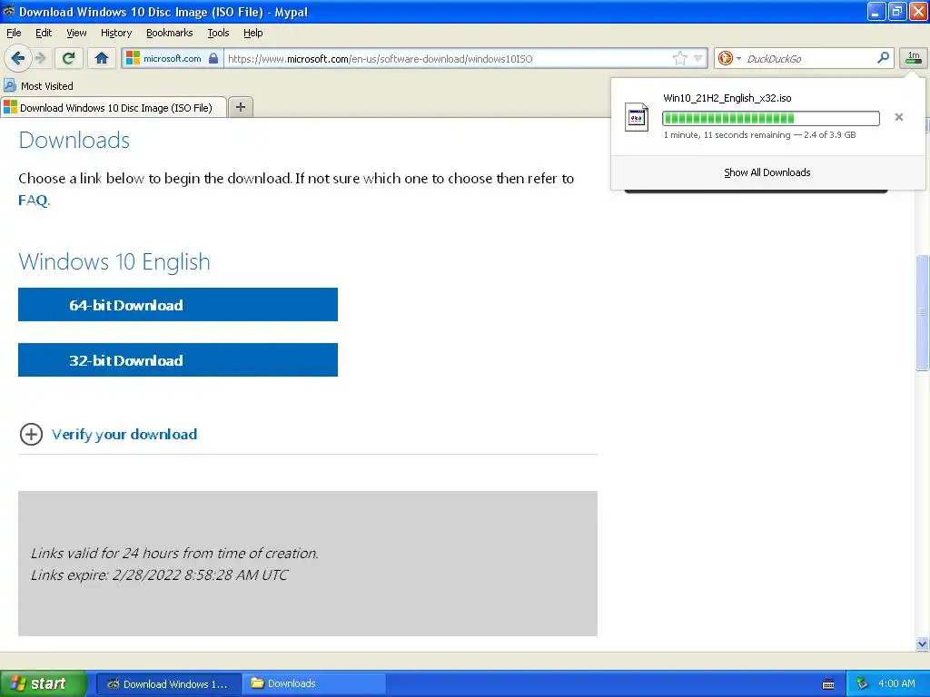Follow the FAQ link
Viewport: 930px width, 697px height.
point(33,201)
